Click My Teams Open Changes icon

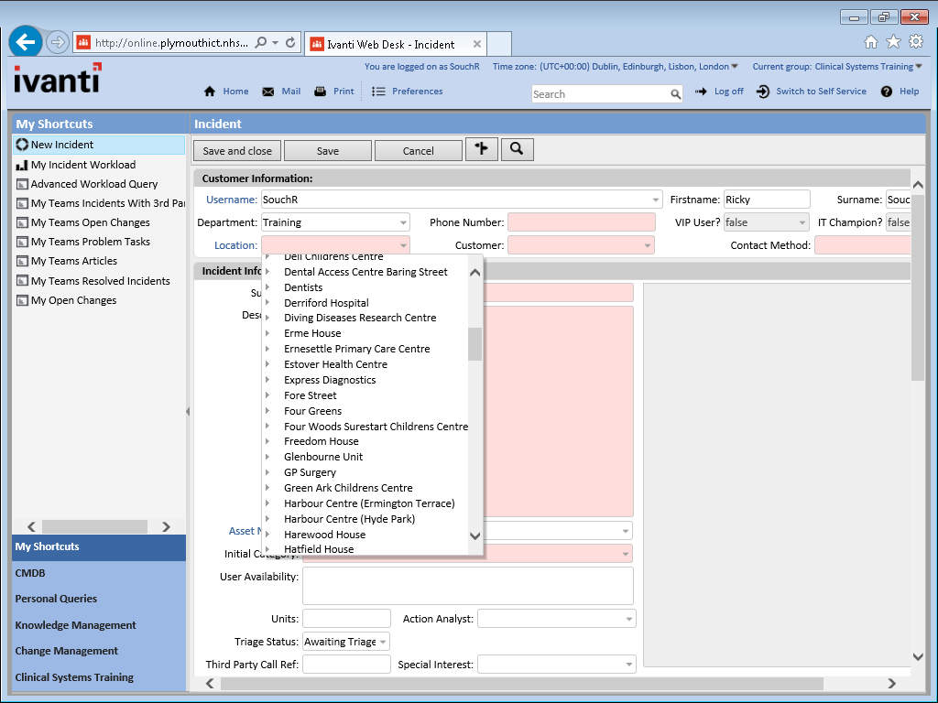[x=22, y=222]
